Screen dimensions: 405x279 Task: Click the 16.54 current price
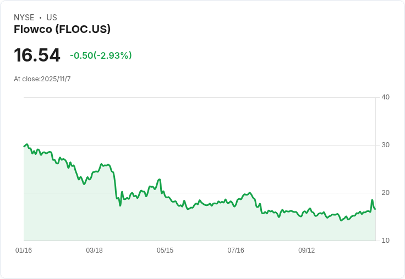(37, 55)
